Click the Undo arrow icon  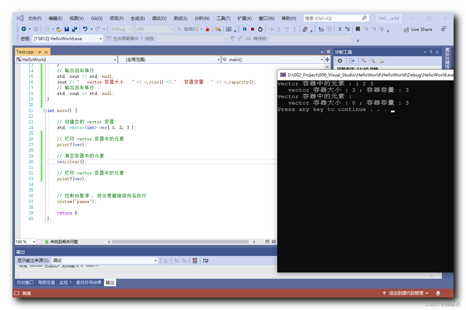(x=85, y=29)
